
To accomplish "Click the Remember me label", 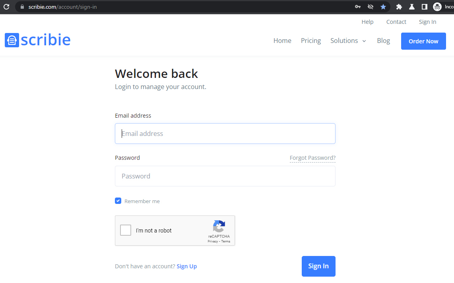I will pos(142,201).
